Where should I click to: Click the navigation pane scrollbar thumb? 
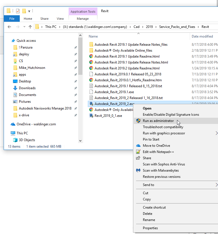pyautogui.click(x=80, y=56)
